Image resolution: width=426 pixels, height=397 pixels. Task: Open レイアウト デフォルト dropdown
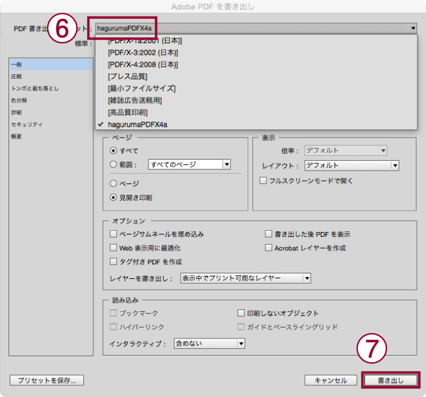point(352,166)
